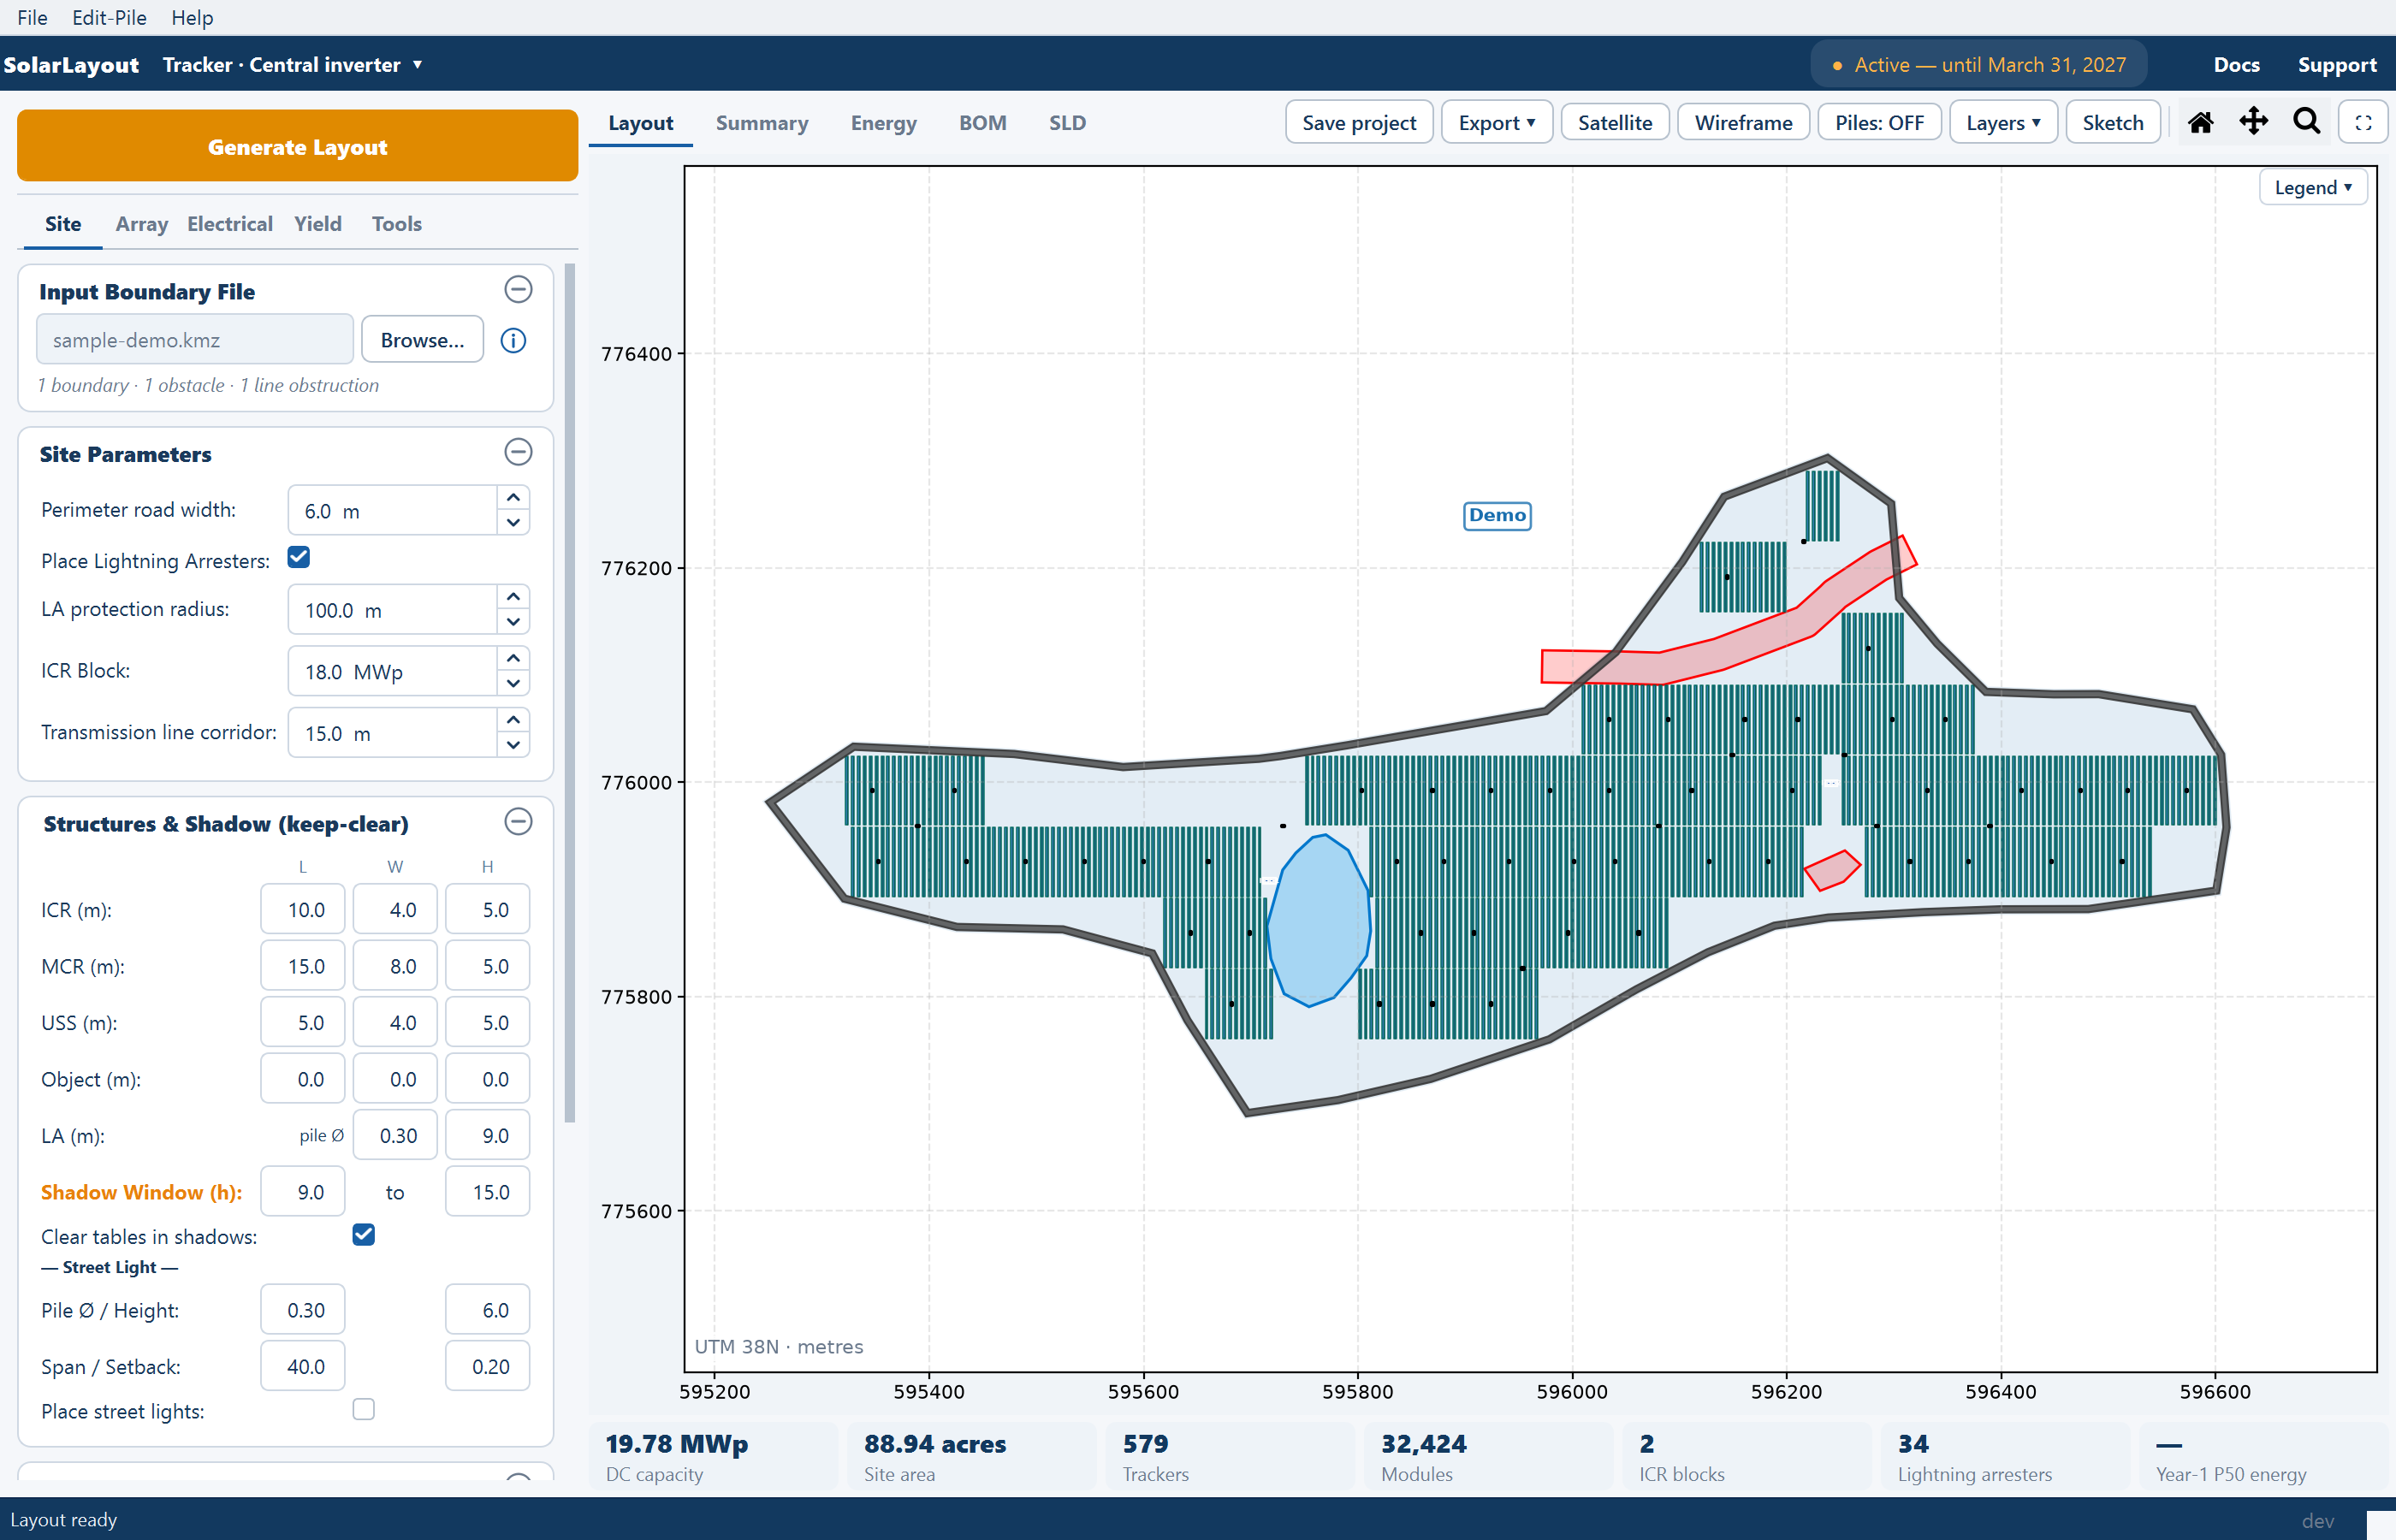Viewport: 2396px width, 1540px height.
Task: Click the Generate Layout button
Action: (298, 146)
